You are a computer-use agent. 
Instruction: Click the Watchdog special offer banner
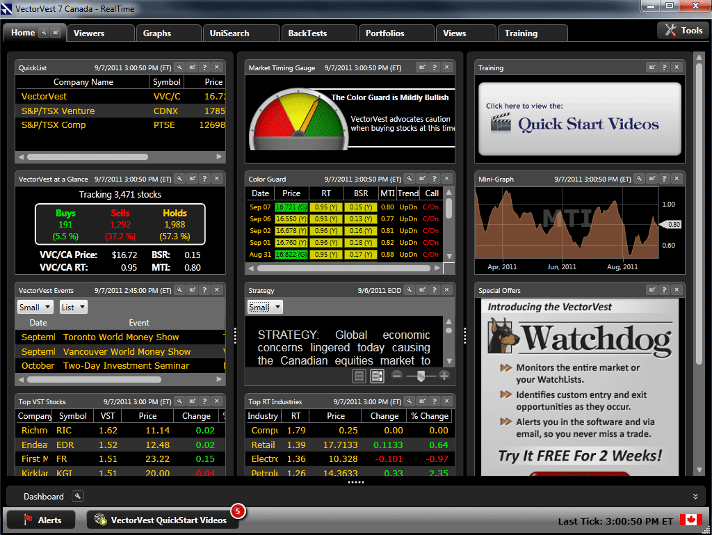click(x=580, y=387)
